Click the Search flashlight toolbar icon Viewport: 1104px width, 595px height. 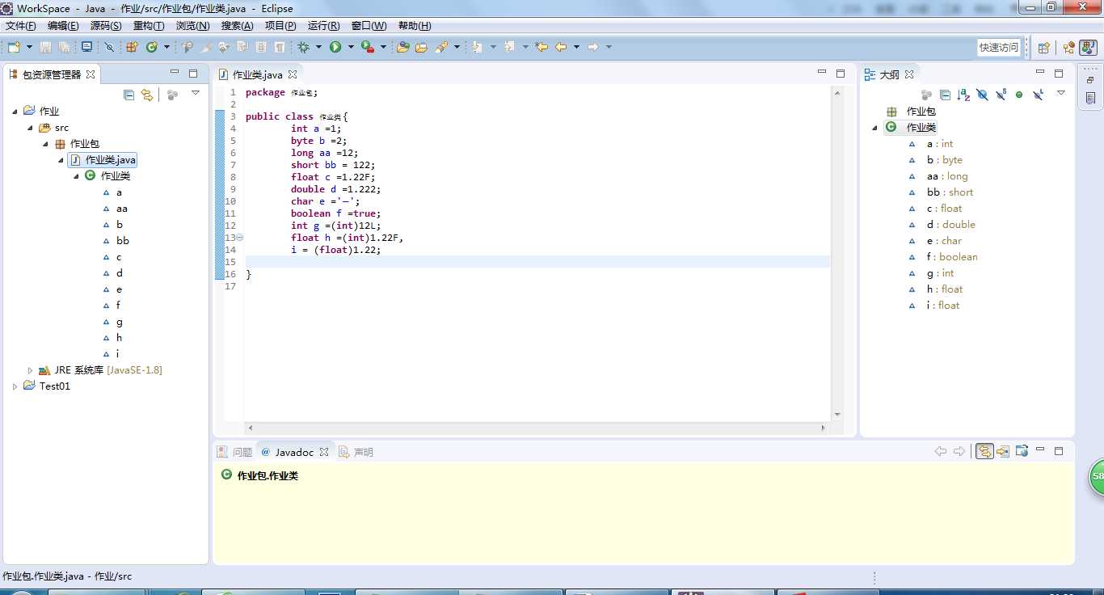tap(441, 47)
